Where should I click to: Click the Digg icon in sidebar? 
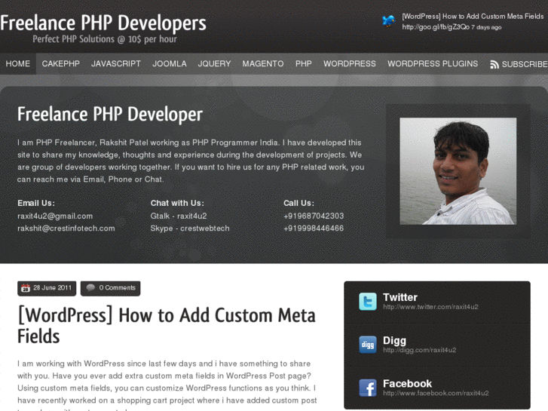(368, 345)
